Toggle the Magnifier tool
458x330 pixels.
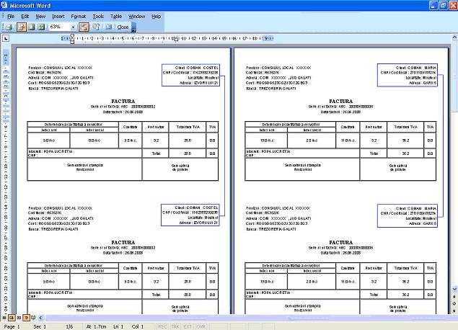pos(21,27)
